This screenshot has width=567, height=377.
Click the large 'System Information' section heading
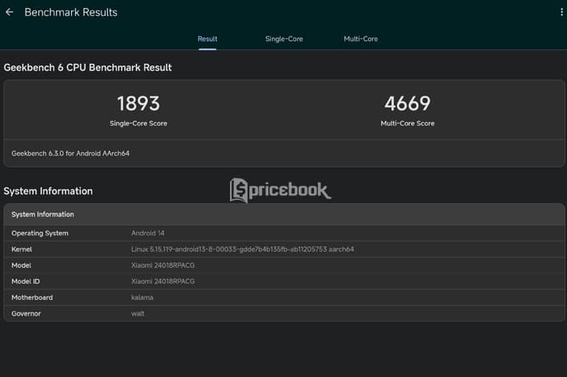(x=48, y=190)
